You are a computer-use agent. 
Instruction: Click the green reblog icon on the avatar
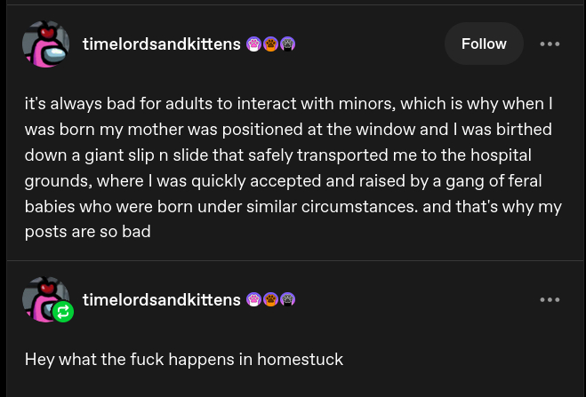point(63,312)
